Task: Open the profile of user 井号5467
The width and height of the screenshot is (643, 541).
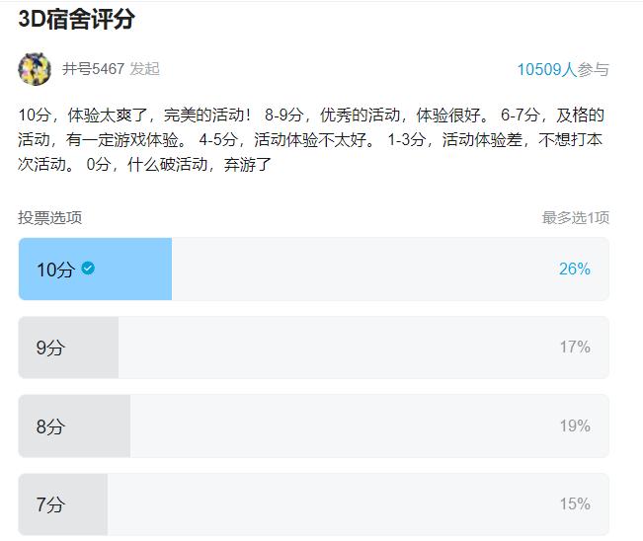Action: (93, 69)
